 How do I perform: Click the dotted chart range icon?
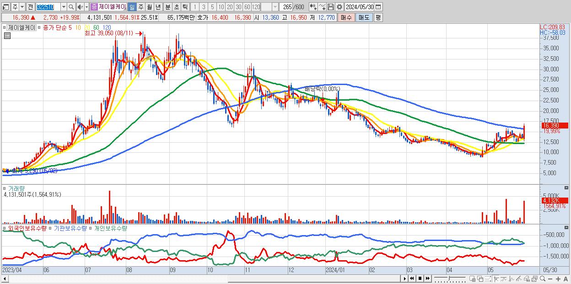[488, 279]
